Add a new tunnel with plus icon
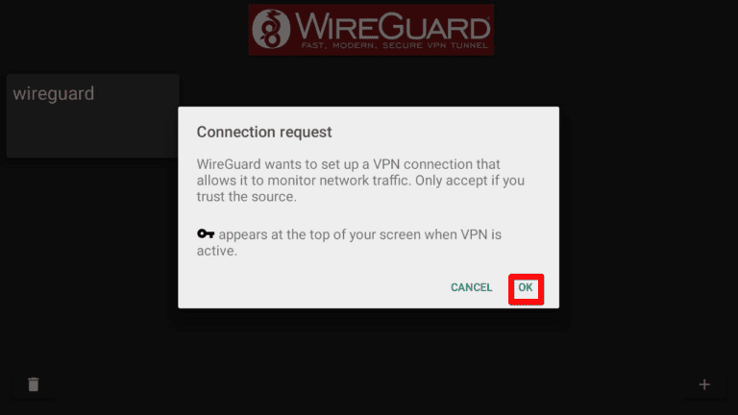The width and height of the screenshot is (738, 415). (704, 384)
